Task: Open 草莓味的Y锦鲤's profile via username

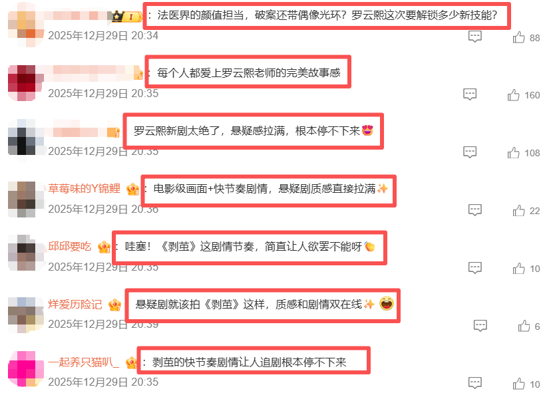Action: 85,188
